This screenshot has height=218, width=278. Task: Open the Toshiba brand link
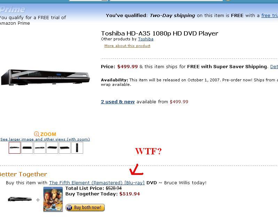[145, 39]
